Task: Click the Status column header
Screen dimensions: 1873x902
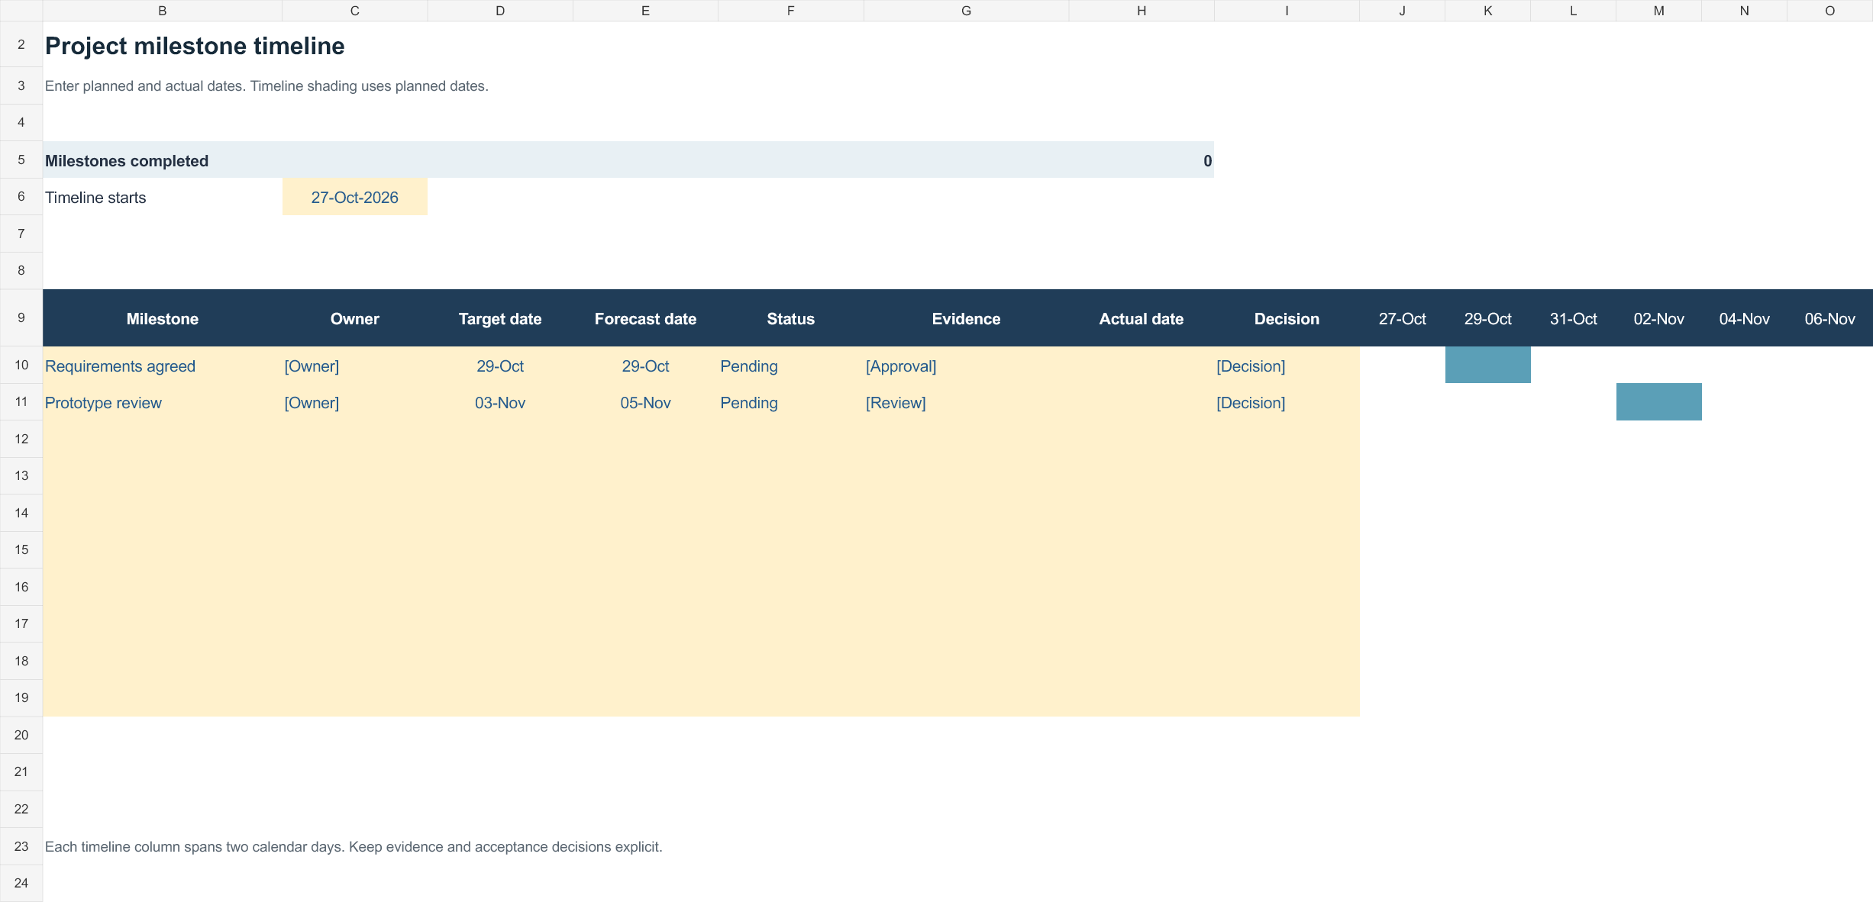Action: [790, 318]
